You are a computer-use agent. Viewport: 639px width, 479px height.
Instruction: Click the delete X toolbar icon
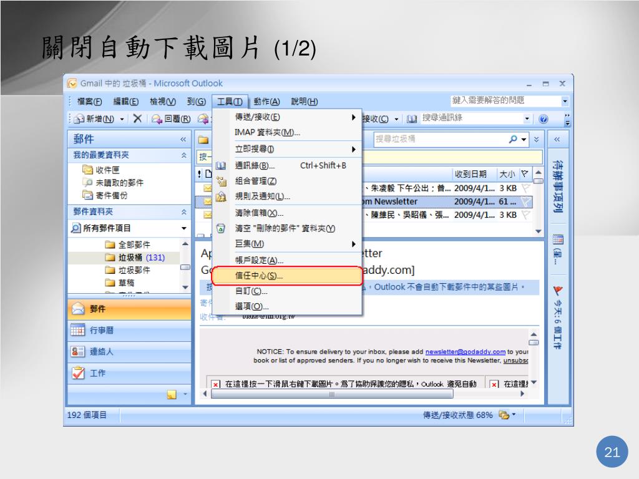click(x=137, y=119)
